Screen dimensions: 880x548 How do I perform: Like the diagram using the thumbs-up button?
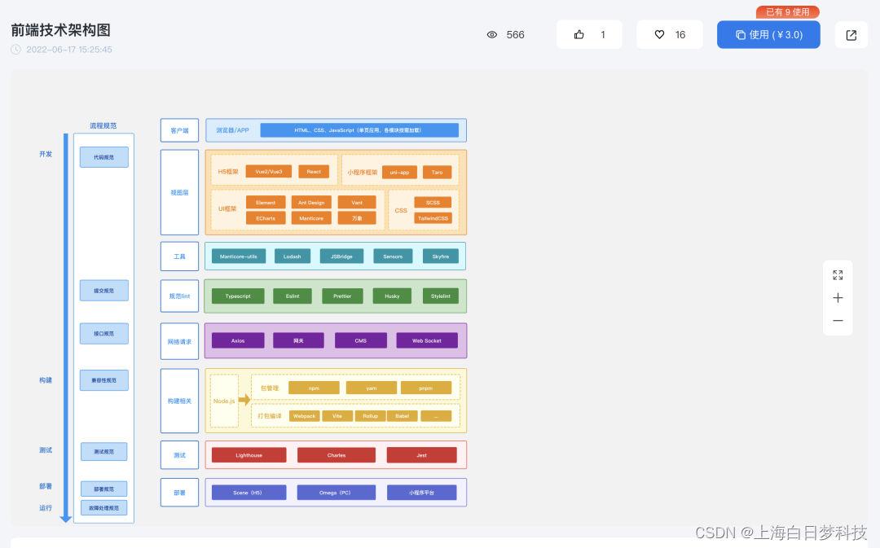[x=589, y=35]
